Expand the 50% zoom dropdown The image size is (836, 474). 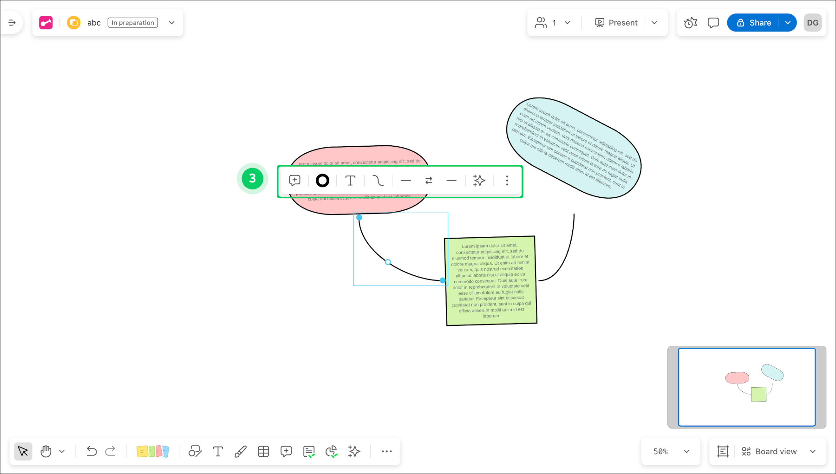click(686, 451)
